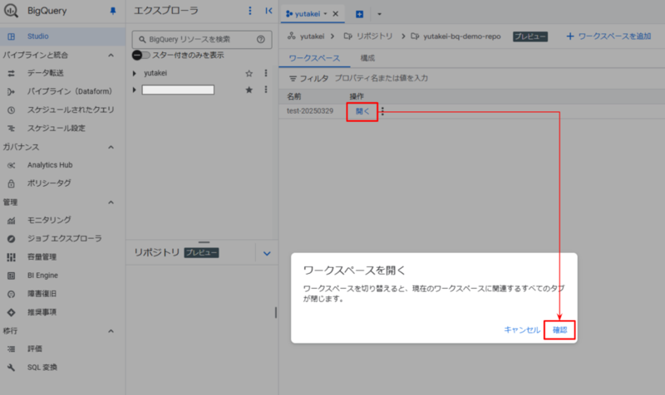Image resolution: width=665 pixels, height=395 pixels.
Task: Open Analytics Hub
Action: click(50, 164)
